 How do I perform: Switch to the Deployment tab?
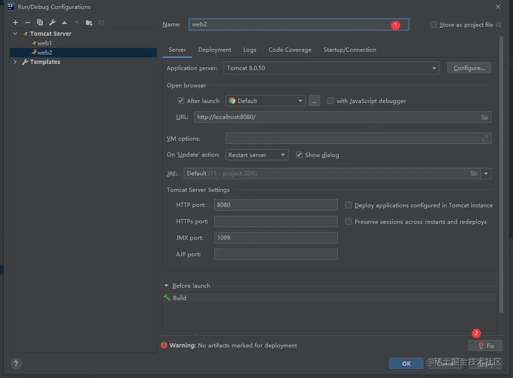tap(215, 49)
